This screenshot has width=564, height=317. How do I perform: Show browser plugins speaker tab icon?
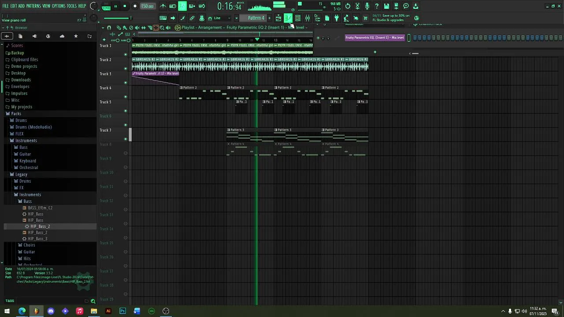point(34,36)
